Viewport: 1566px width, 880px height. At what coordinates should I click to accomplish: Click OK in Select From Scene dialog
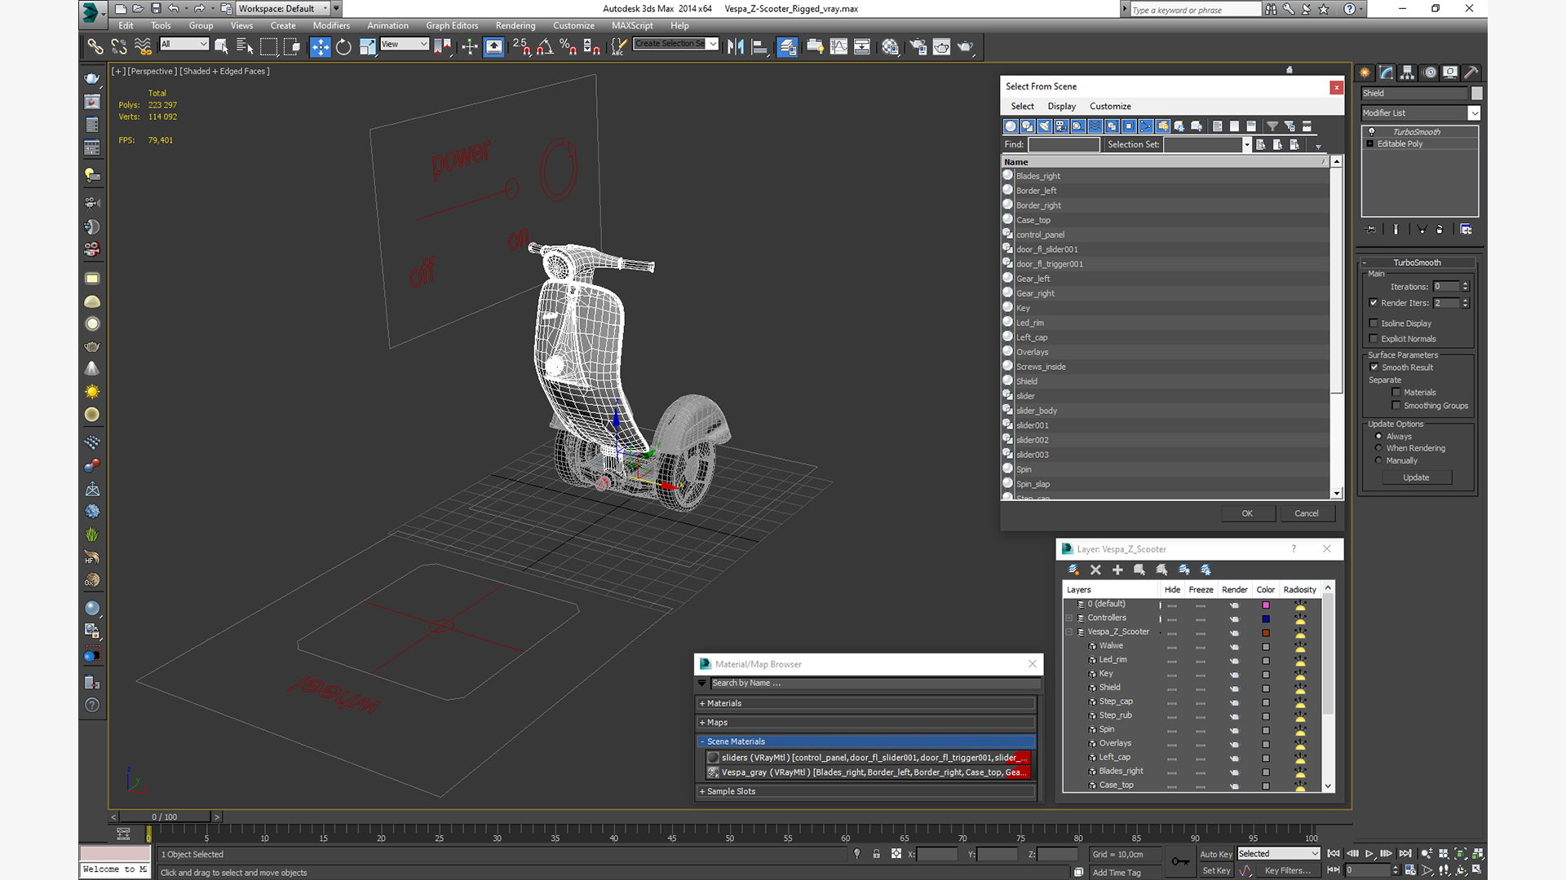1247,514
